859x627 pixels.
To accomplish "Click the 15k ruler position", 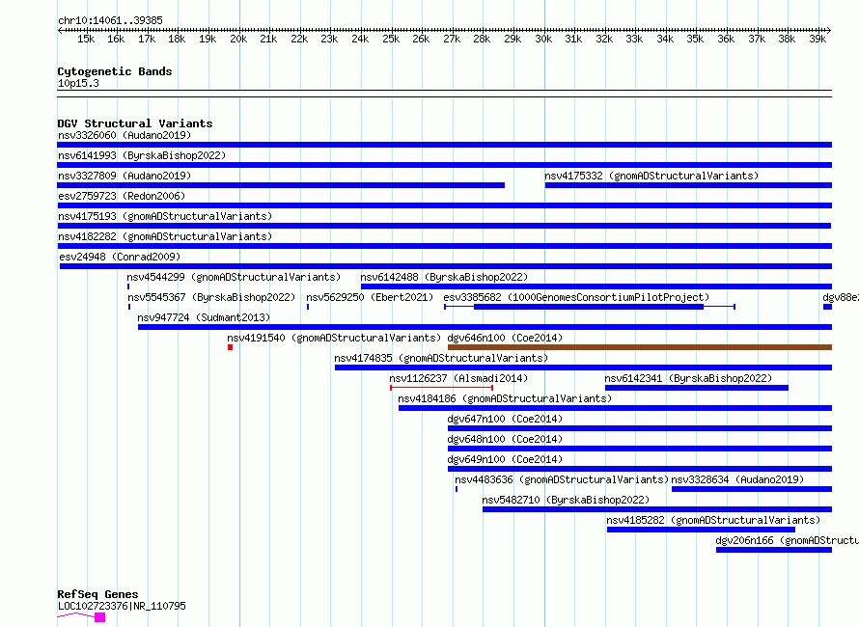I will (86, 39).
